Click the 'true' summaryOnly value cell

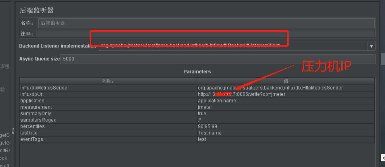286,114
